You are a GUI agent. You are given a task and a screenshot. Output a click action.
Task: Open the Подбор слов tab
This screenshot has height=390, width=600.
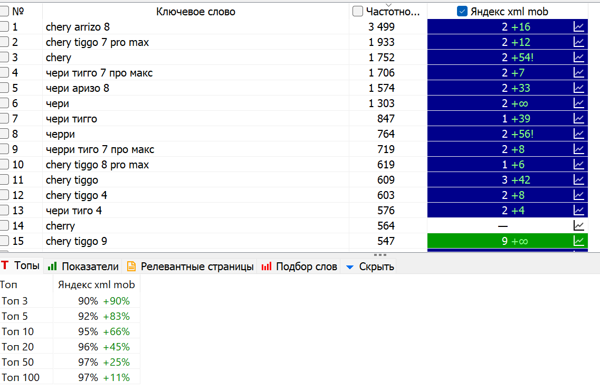pos(299,267)
